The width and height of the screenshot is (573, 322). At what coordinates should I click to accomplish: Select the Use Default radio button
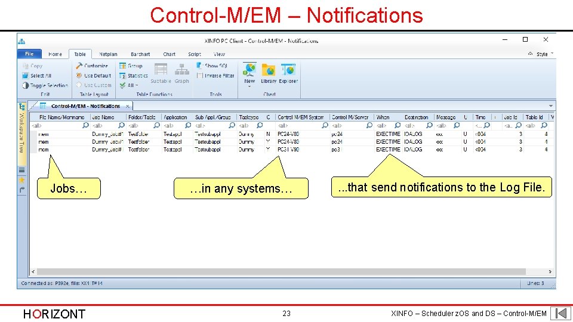click(x=79, y=76)
